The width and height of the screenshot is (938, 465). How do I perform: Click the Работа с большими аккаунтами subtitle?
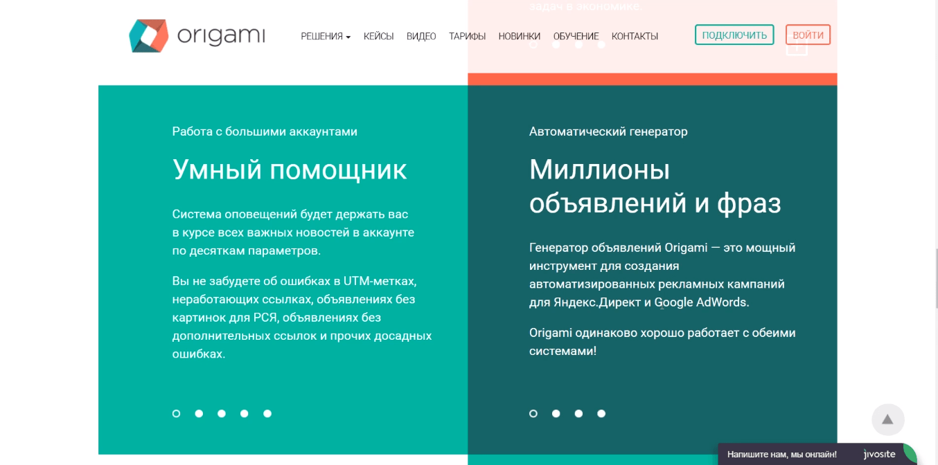tap(265, 131)
